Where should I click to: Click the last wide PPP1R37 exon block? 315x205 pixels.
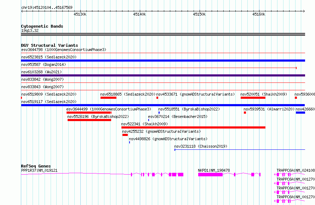pyautogui.click(x=181, y=175)
